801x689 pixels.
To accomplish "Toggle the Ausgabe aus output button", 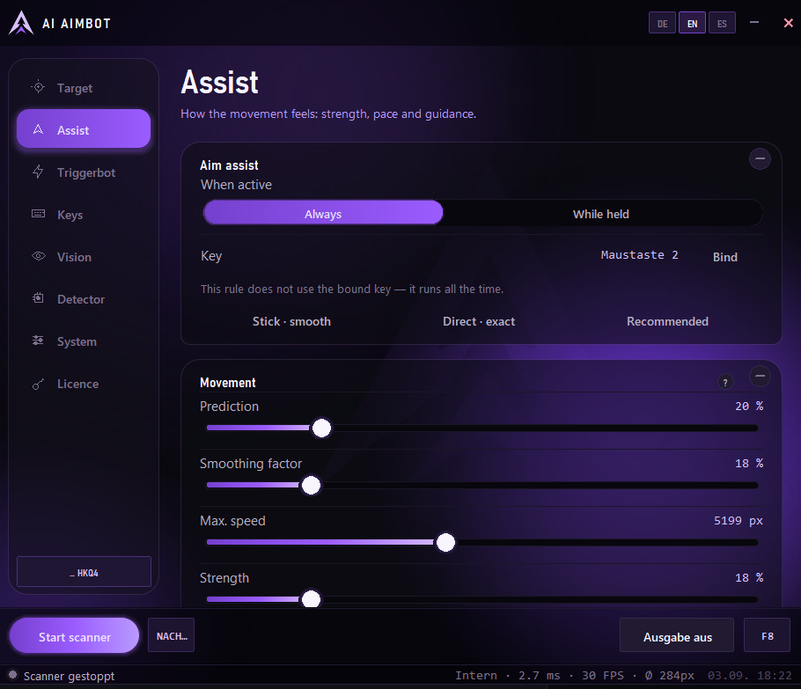I will (676, 636).
